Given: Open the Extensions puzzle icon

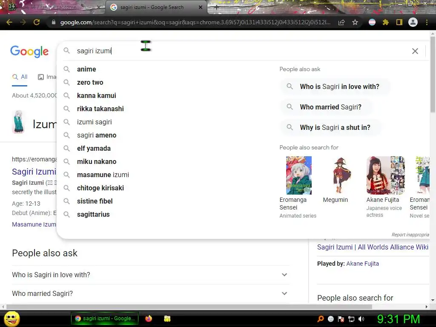Looking at the screenshot, I should 385,22.
